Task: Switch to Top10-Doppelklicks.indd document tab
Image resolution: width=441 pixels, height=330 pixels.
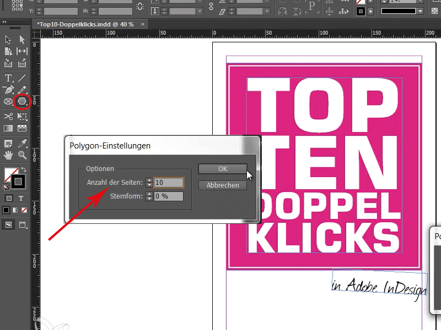Action: point(85,24)
